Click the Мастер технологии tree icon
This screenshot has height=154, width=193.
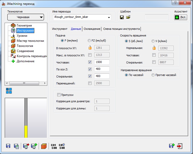(x=13, y=41)
